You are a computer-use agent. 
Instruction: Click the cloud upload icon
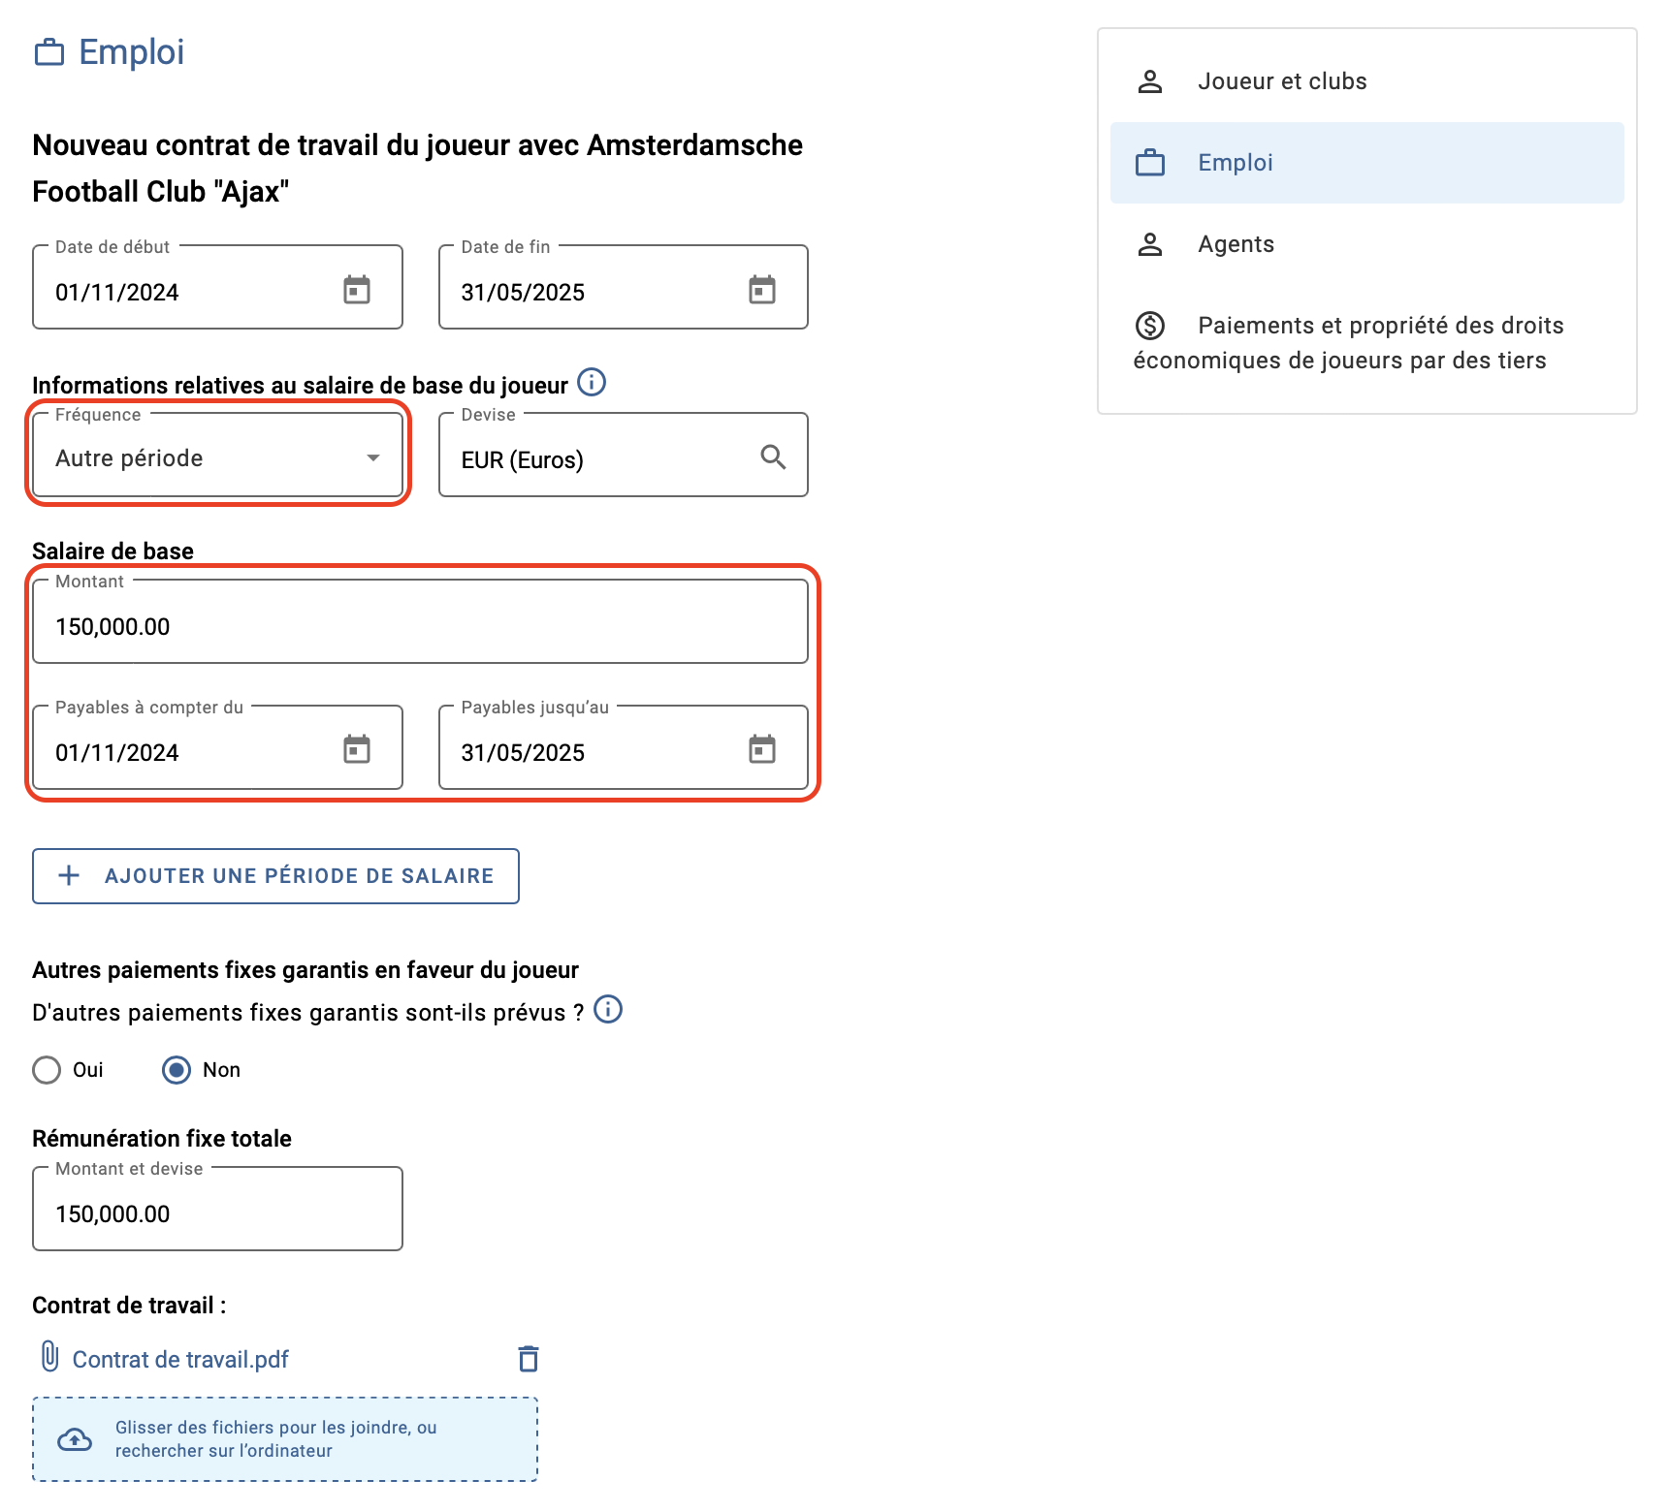75,1440
